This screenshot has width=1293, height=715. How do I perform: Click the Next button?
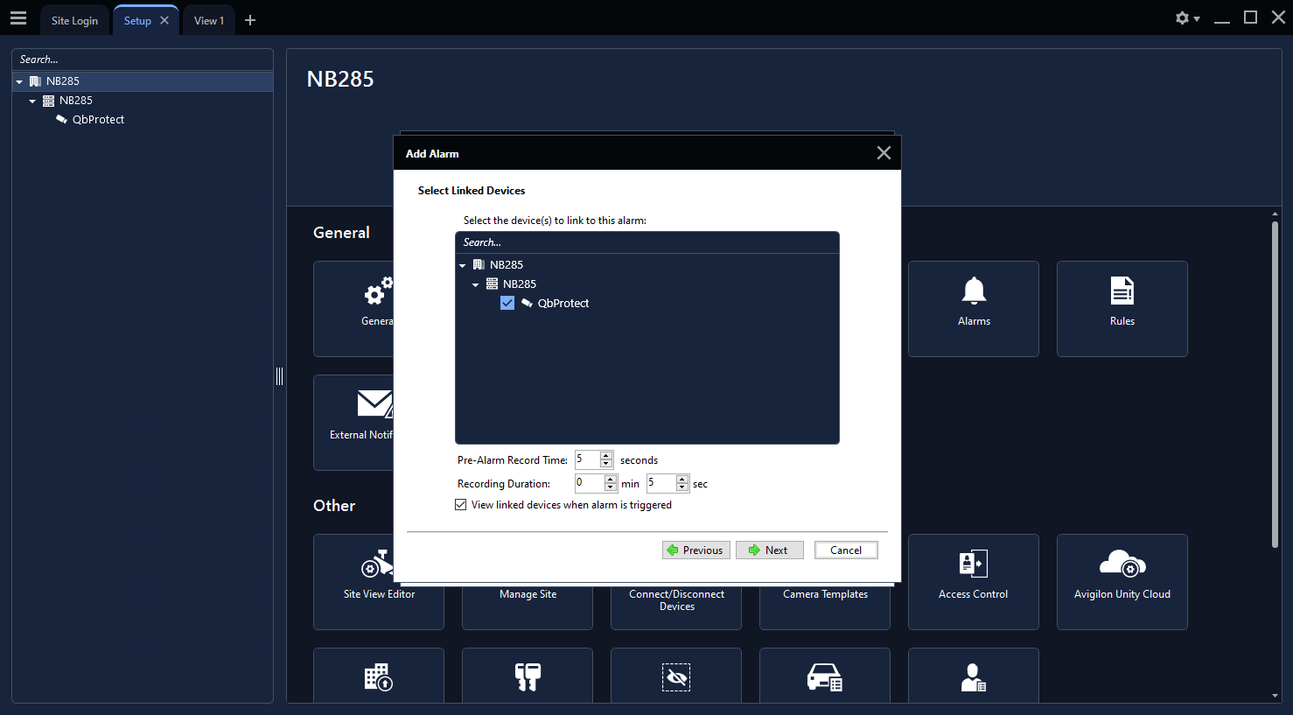pyautogui.click(x=769, y=550)
